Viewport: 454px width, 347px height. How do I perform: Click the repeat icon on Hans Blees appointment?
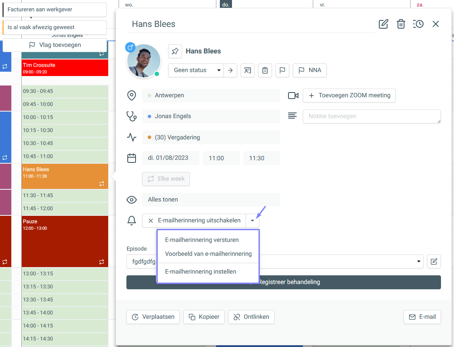click(x=102, y=184)
